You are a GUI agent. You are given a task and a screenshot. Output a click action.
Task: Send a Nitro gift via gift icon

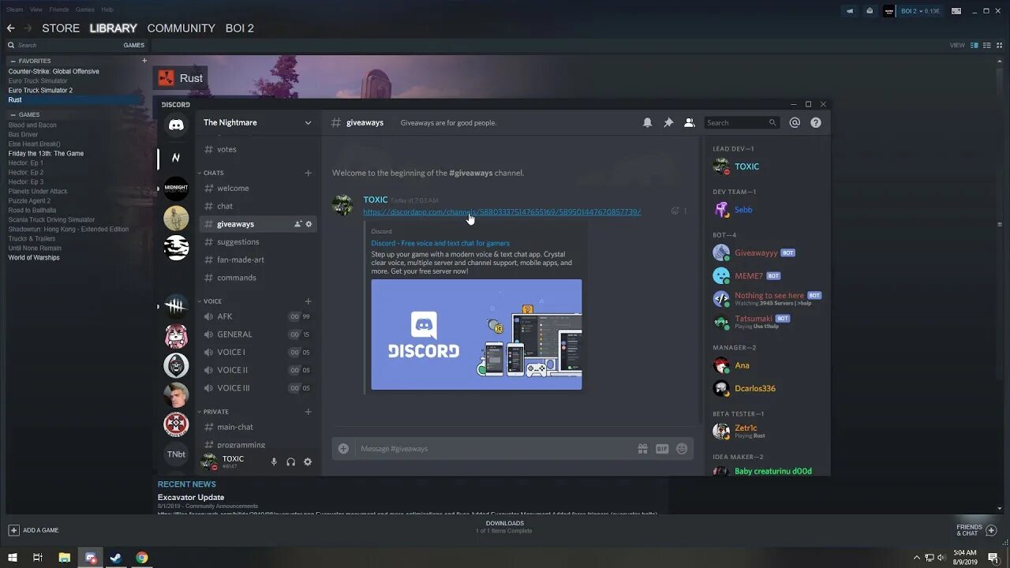642,448
